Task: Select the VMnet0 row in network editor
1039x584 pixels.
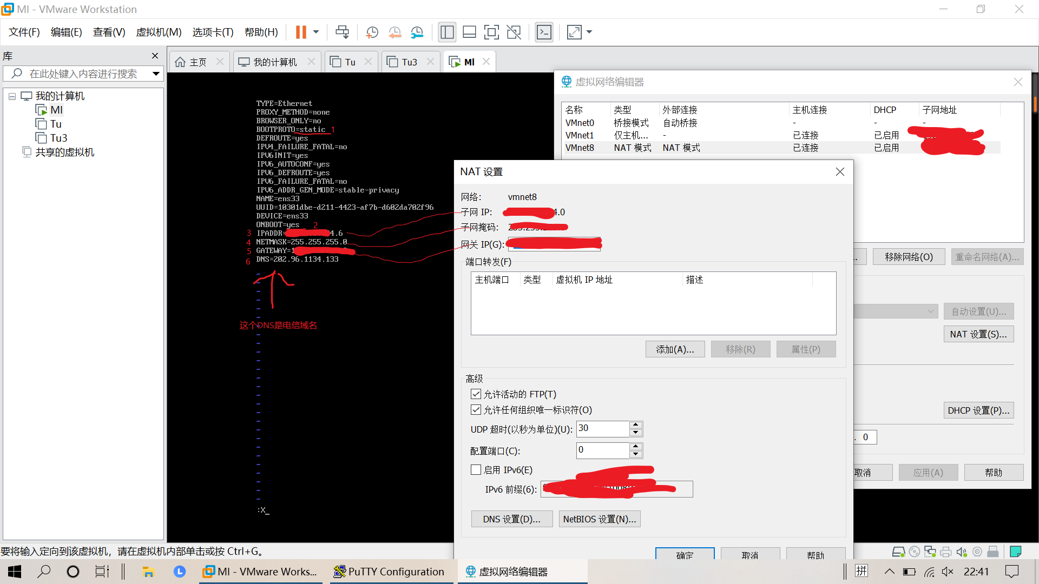Action: click(782, 123)
